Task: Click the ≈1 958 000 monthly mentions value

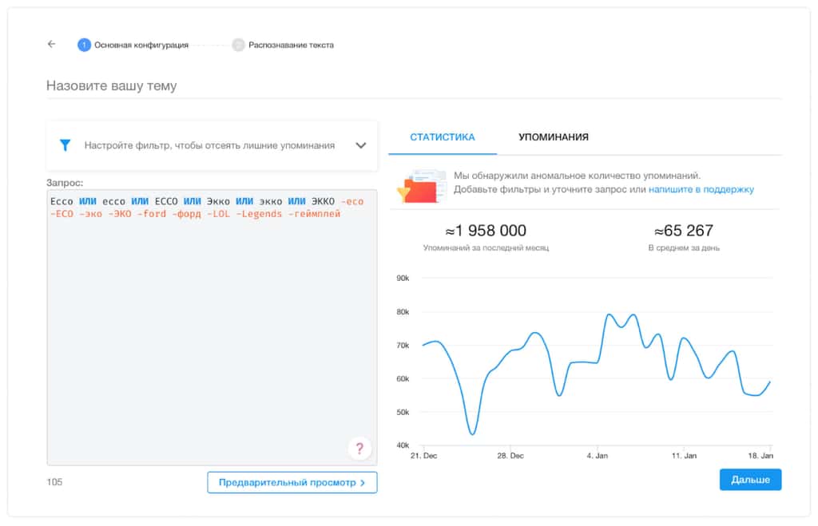Action: (x=486, y=231)
